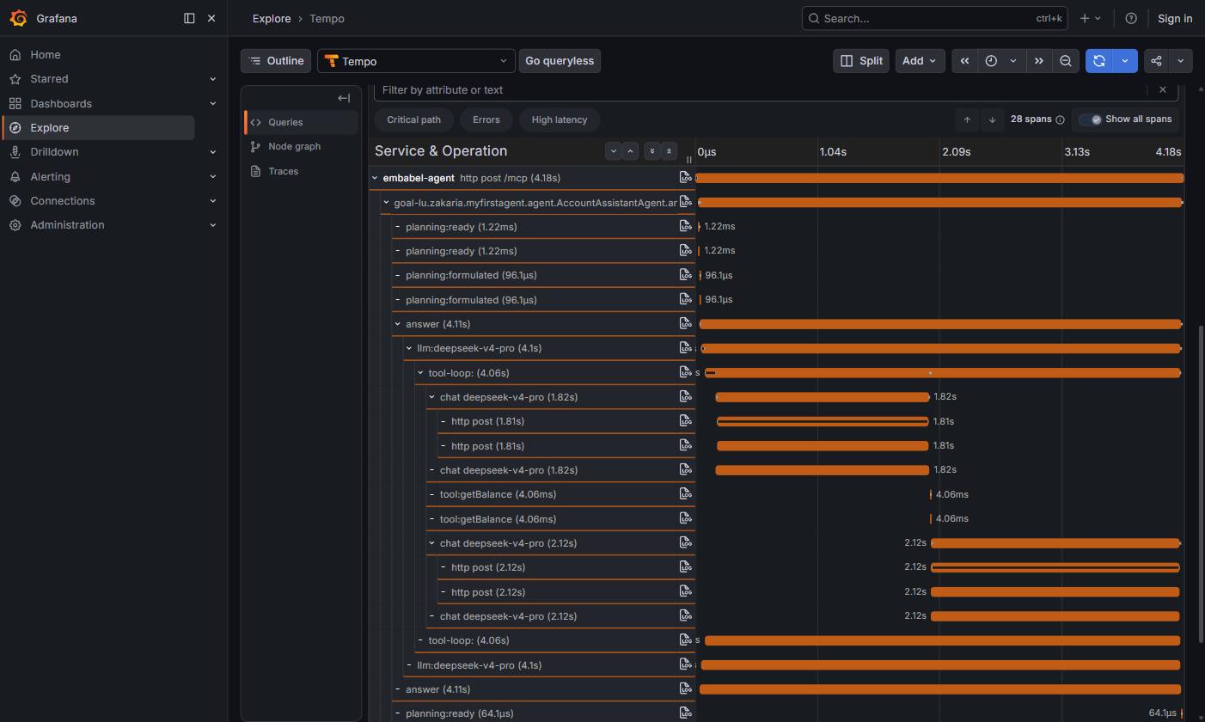Collapse the expanded answer (4.11s) span

[x=397, y=324]
